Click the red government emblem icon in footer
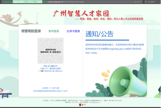Image resolution: width=161 pixels, height=108 pixels. (x=80, y=105)
